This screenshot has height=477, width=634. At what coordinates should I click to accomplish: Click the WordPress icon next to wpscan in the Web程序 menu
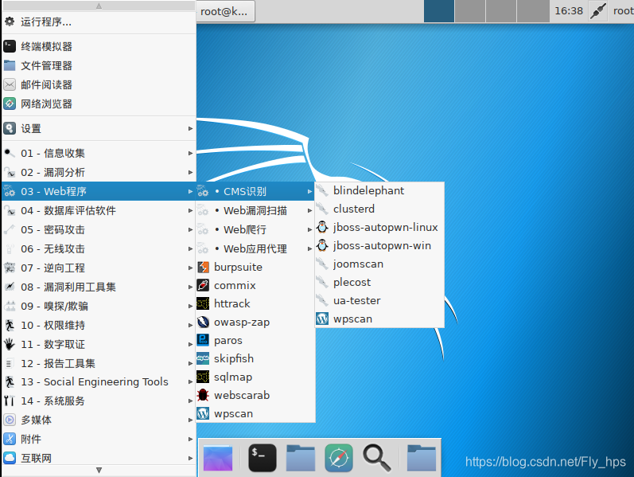click(203, 414)
